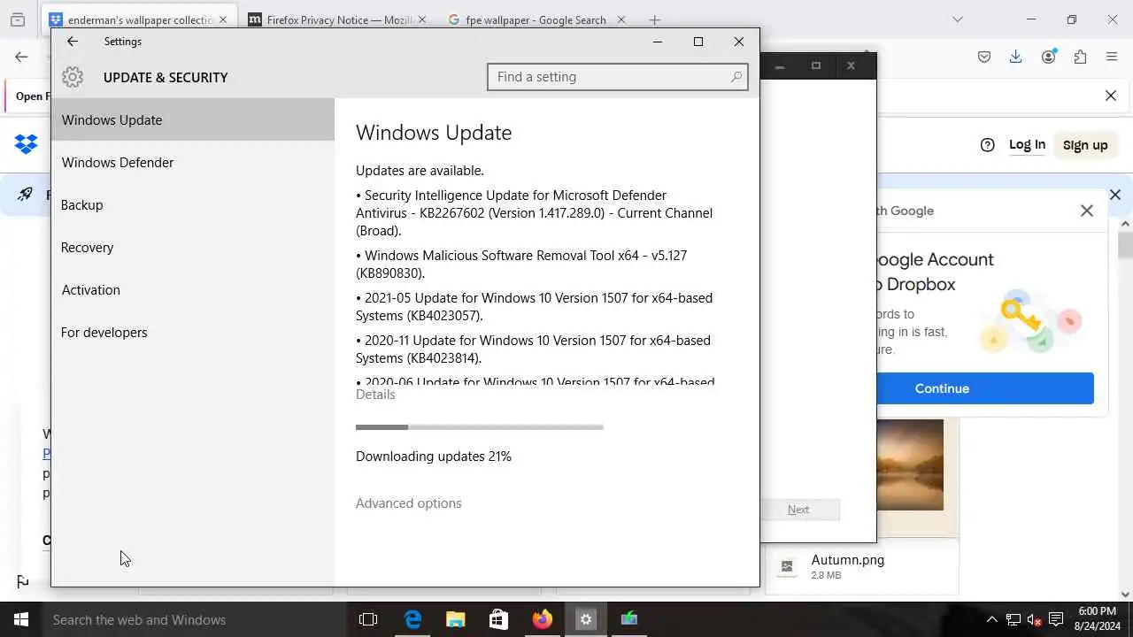Select the Autumn.png file name
The height and width of the screenshot is (637, 1133).
(847, 559)
